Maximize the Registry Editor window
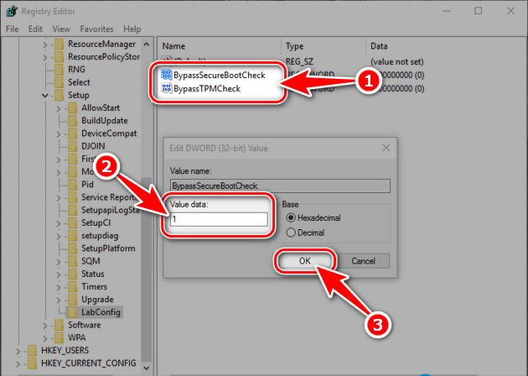 point(479,11)
